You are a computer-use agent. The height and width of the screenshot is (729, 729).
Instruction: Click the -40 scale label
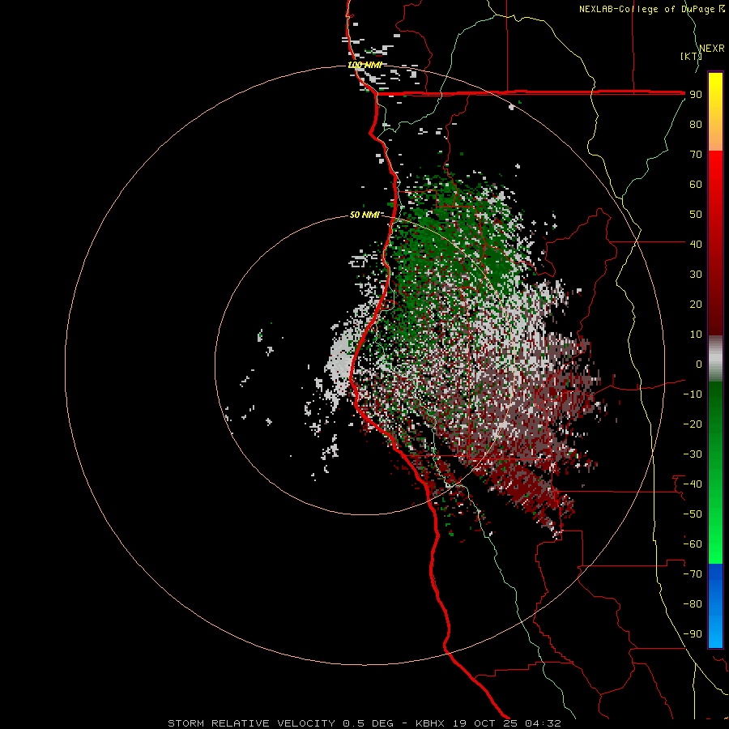pos(693,484)
